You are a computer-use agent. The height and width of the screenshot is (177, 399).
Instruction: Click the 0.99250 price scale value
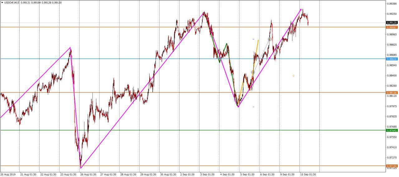point(392,14)
